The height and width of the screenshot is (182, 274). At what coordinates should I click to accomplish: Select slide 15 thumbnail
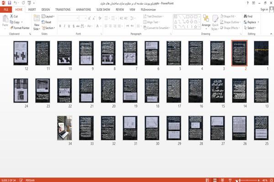tap(217, 90)
